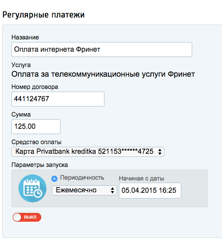
Task: Click the calendar schedule icon
Action: coord(32,188)
